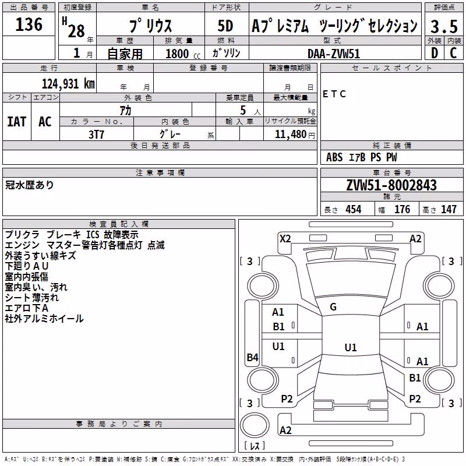The width and height of the screenshot is (466, 466).
Task: Click the spare tire label レス
Action: click(255, 446)
